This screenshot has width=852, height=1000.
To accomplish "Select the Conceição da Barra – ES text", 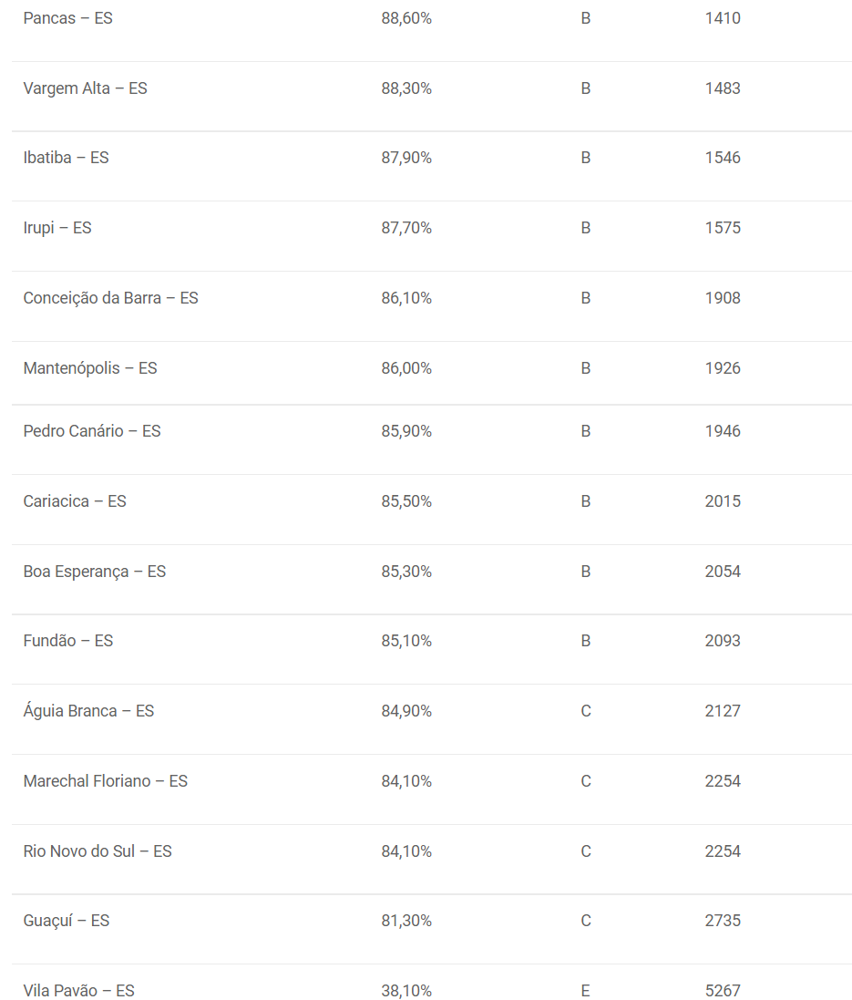I will click(x=110, y=298).
